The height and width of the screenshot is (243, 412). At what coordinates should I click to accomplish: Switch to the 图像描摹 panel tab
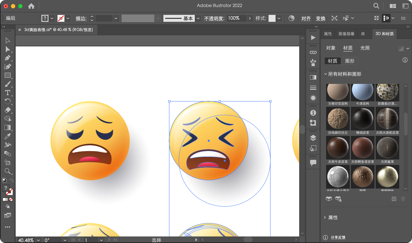(346, 34)
